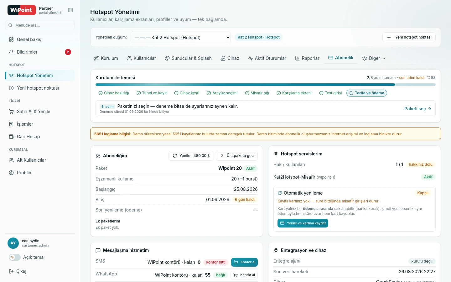Open the Yönetilen düğüm dropdown
451x282 pixels.
(181, 37)
